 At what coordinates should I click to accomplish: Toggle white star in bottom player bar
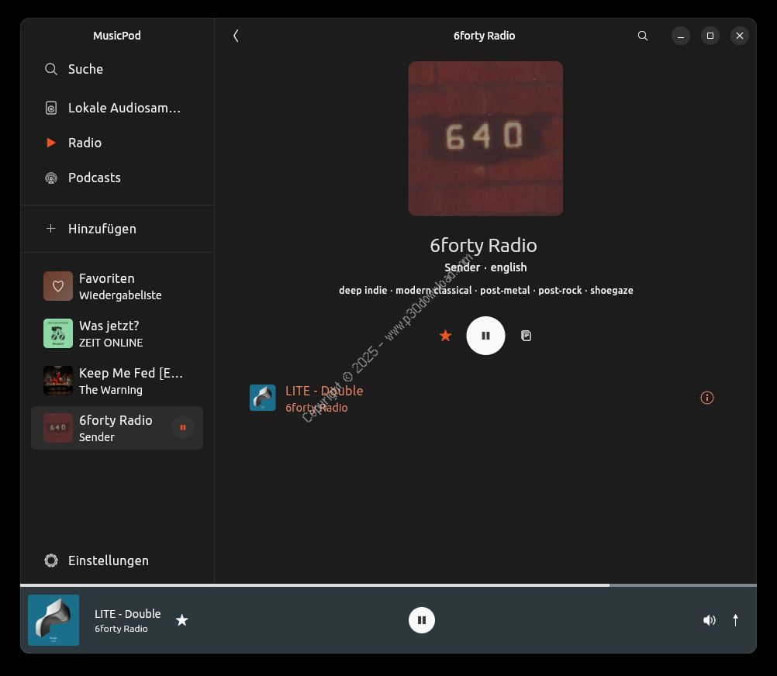pyautogui.click(x=181, y=620)
